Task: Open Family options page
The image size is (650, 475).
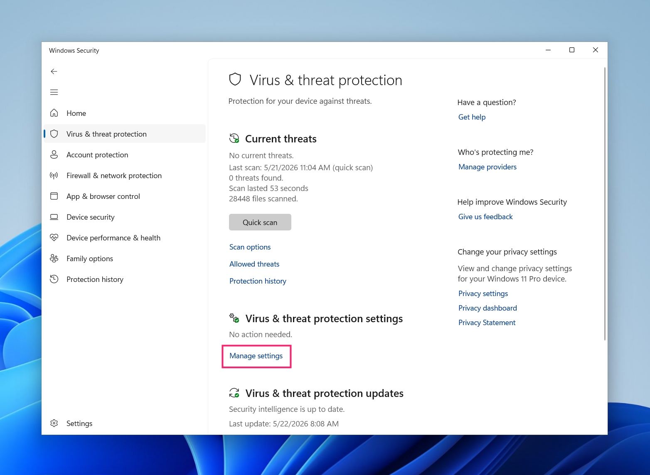Action: [x=125, y=258]
